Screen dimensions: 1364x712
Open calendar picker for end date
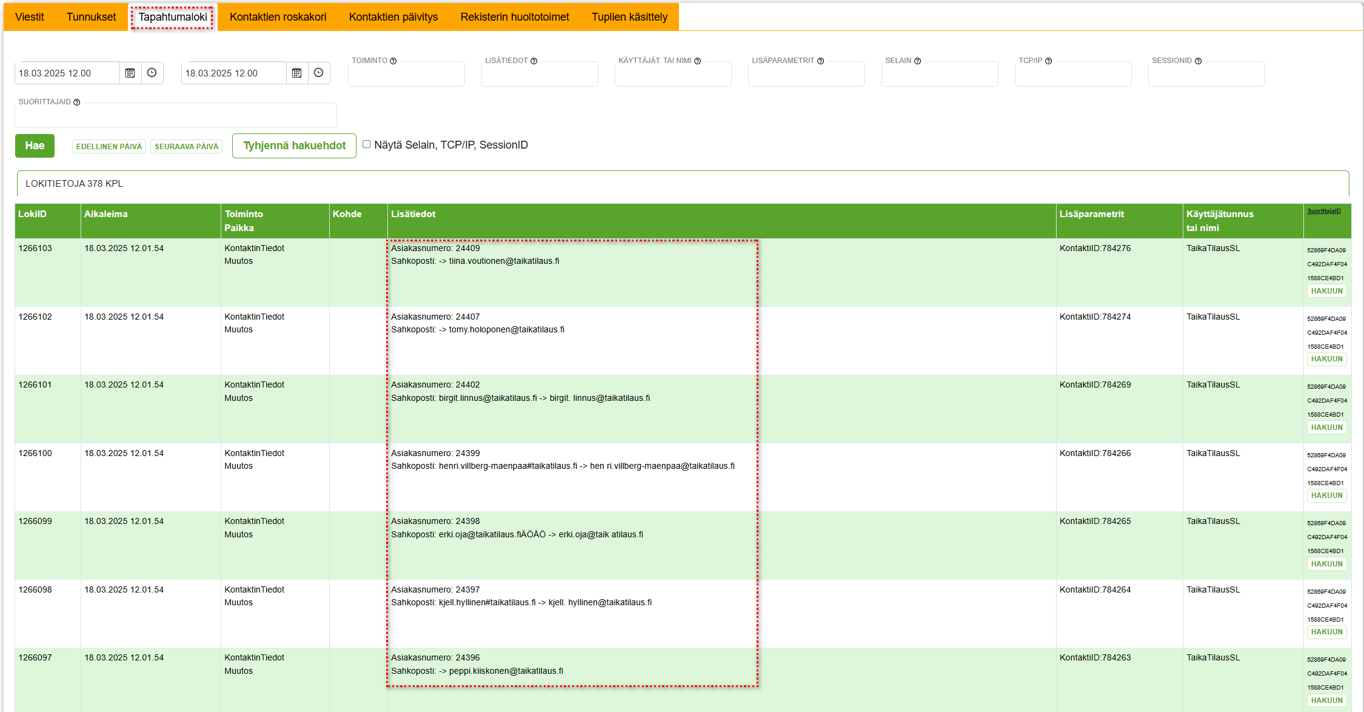click(x=296, y=73)
